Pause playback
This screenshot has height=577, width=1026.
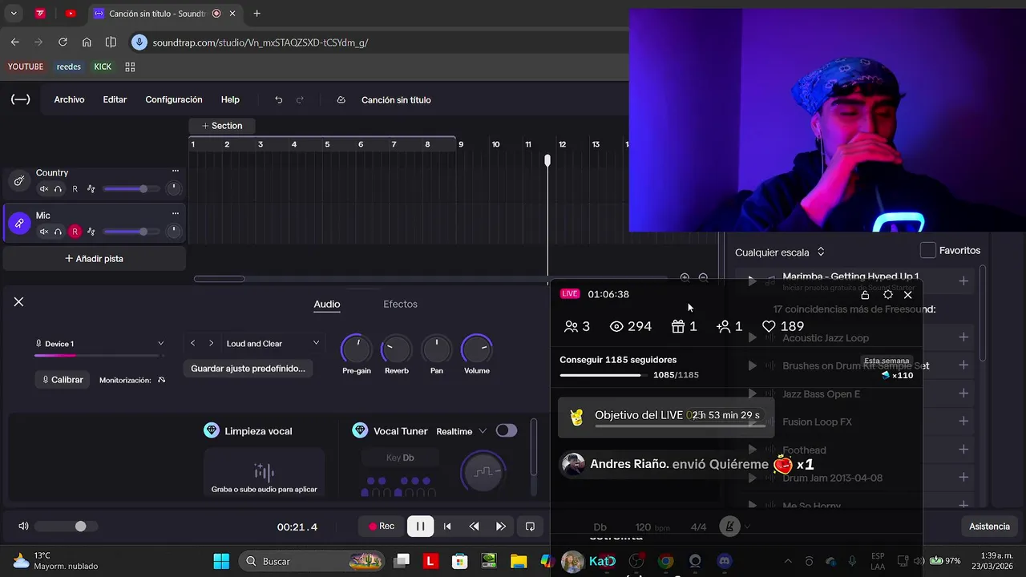[419, 527]
